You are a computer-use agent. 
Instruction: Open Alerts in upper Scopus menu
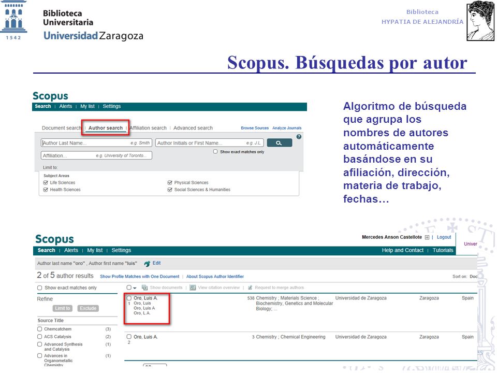[x=66, y=107]
